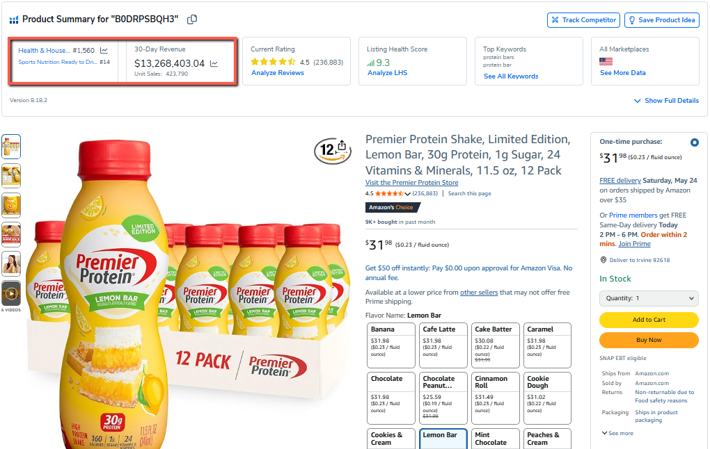Select the One-time purchase radio button

(x=694, y=142)
